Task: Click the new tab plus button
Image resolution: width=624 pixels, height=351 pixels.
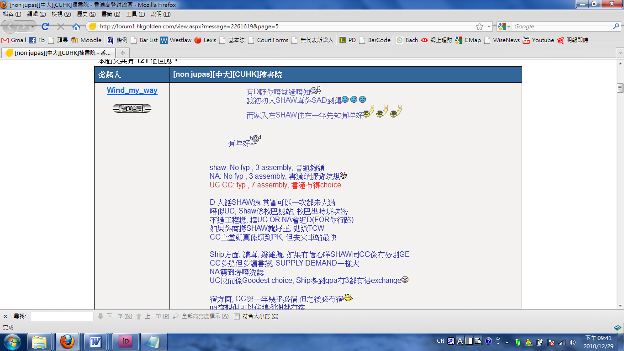Action: (x=122, y=53)
